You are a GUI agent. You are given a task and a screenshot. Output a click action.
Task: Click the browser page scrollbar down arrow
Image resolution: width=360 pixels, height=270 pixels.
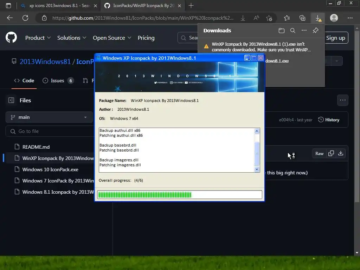[x=357, y=253]
